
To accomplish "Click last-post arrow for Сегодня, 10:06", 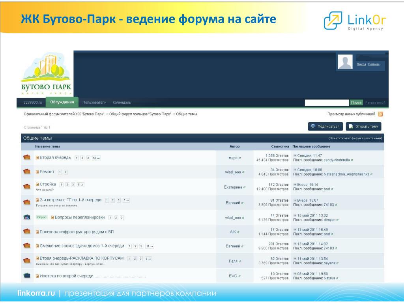I will point(295,170).
